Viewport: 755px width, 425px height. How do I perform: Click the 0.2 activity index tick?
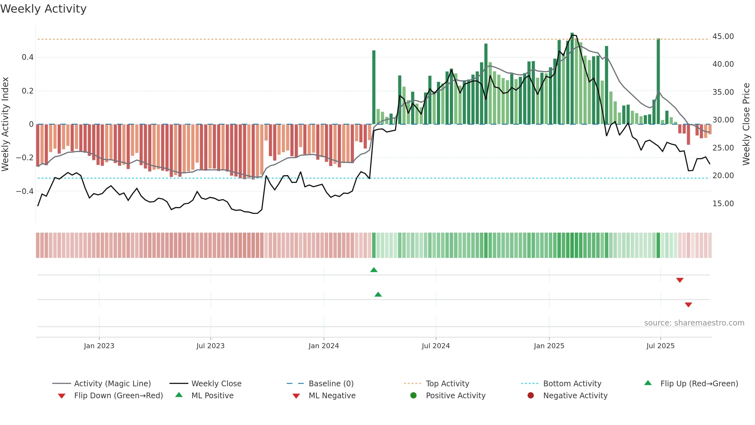pyautogui.click(x=28, y=91)
